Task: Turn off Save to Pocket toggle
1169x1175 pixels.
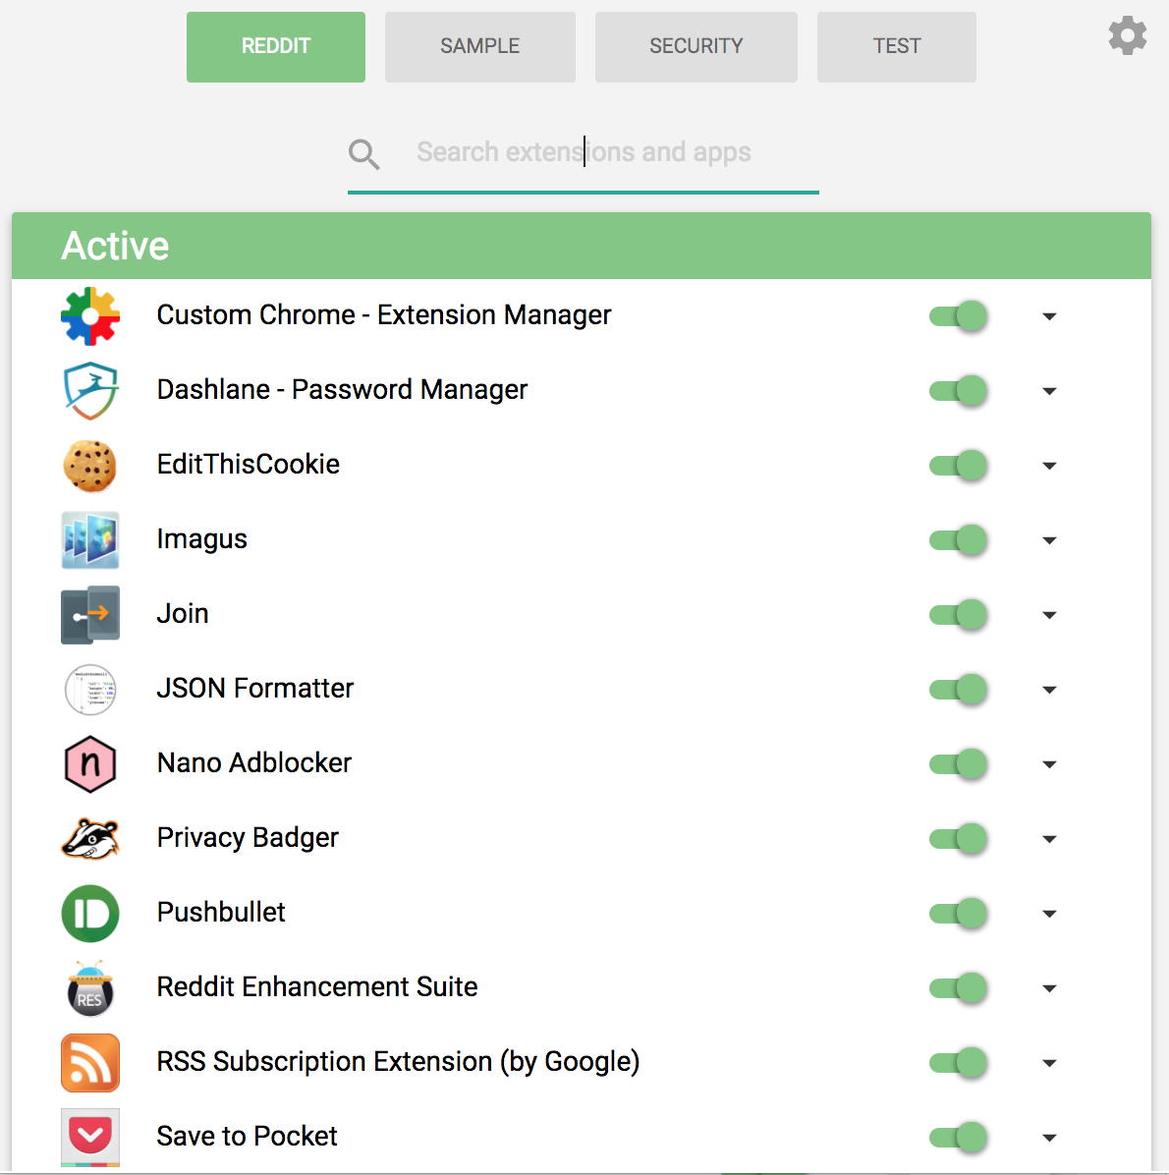Action: [x=958, y=1138]
